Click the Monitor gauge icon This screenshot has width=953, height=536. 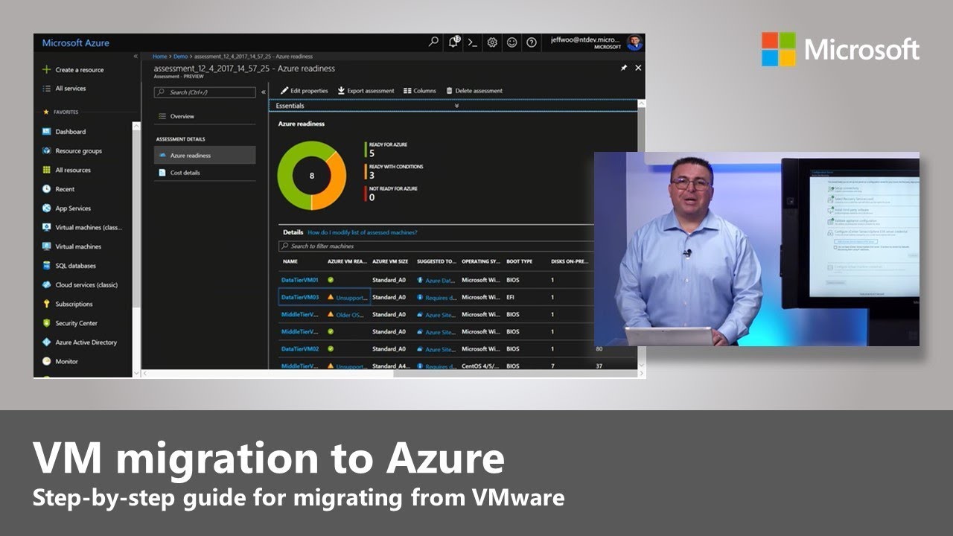click(47, 361)
